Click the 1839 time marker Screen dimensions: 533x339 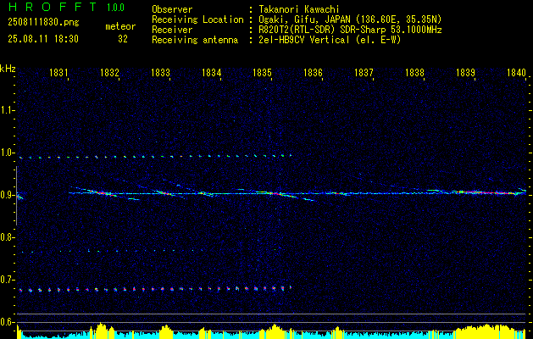point(466,72)
